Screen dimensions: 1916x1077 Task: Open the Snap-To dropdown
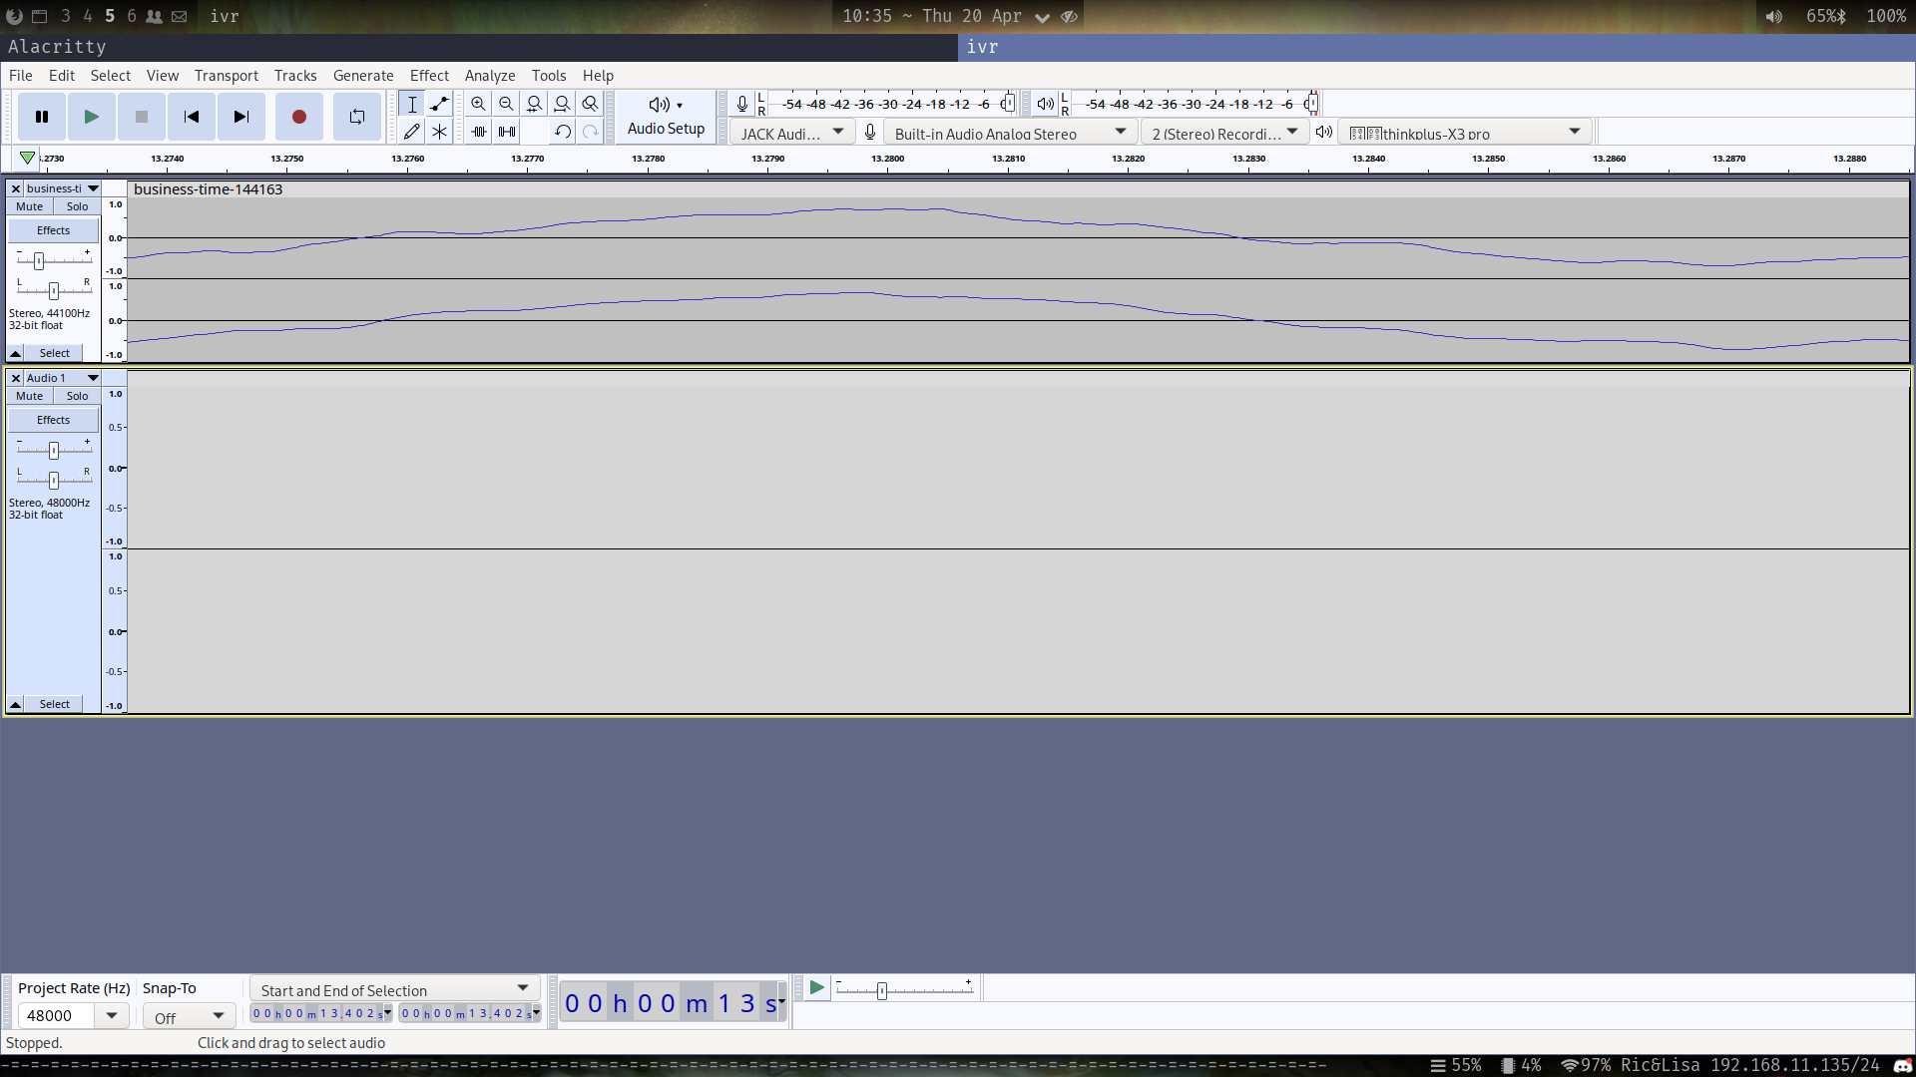point(188,1016)
